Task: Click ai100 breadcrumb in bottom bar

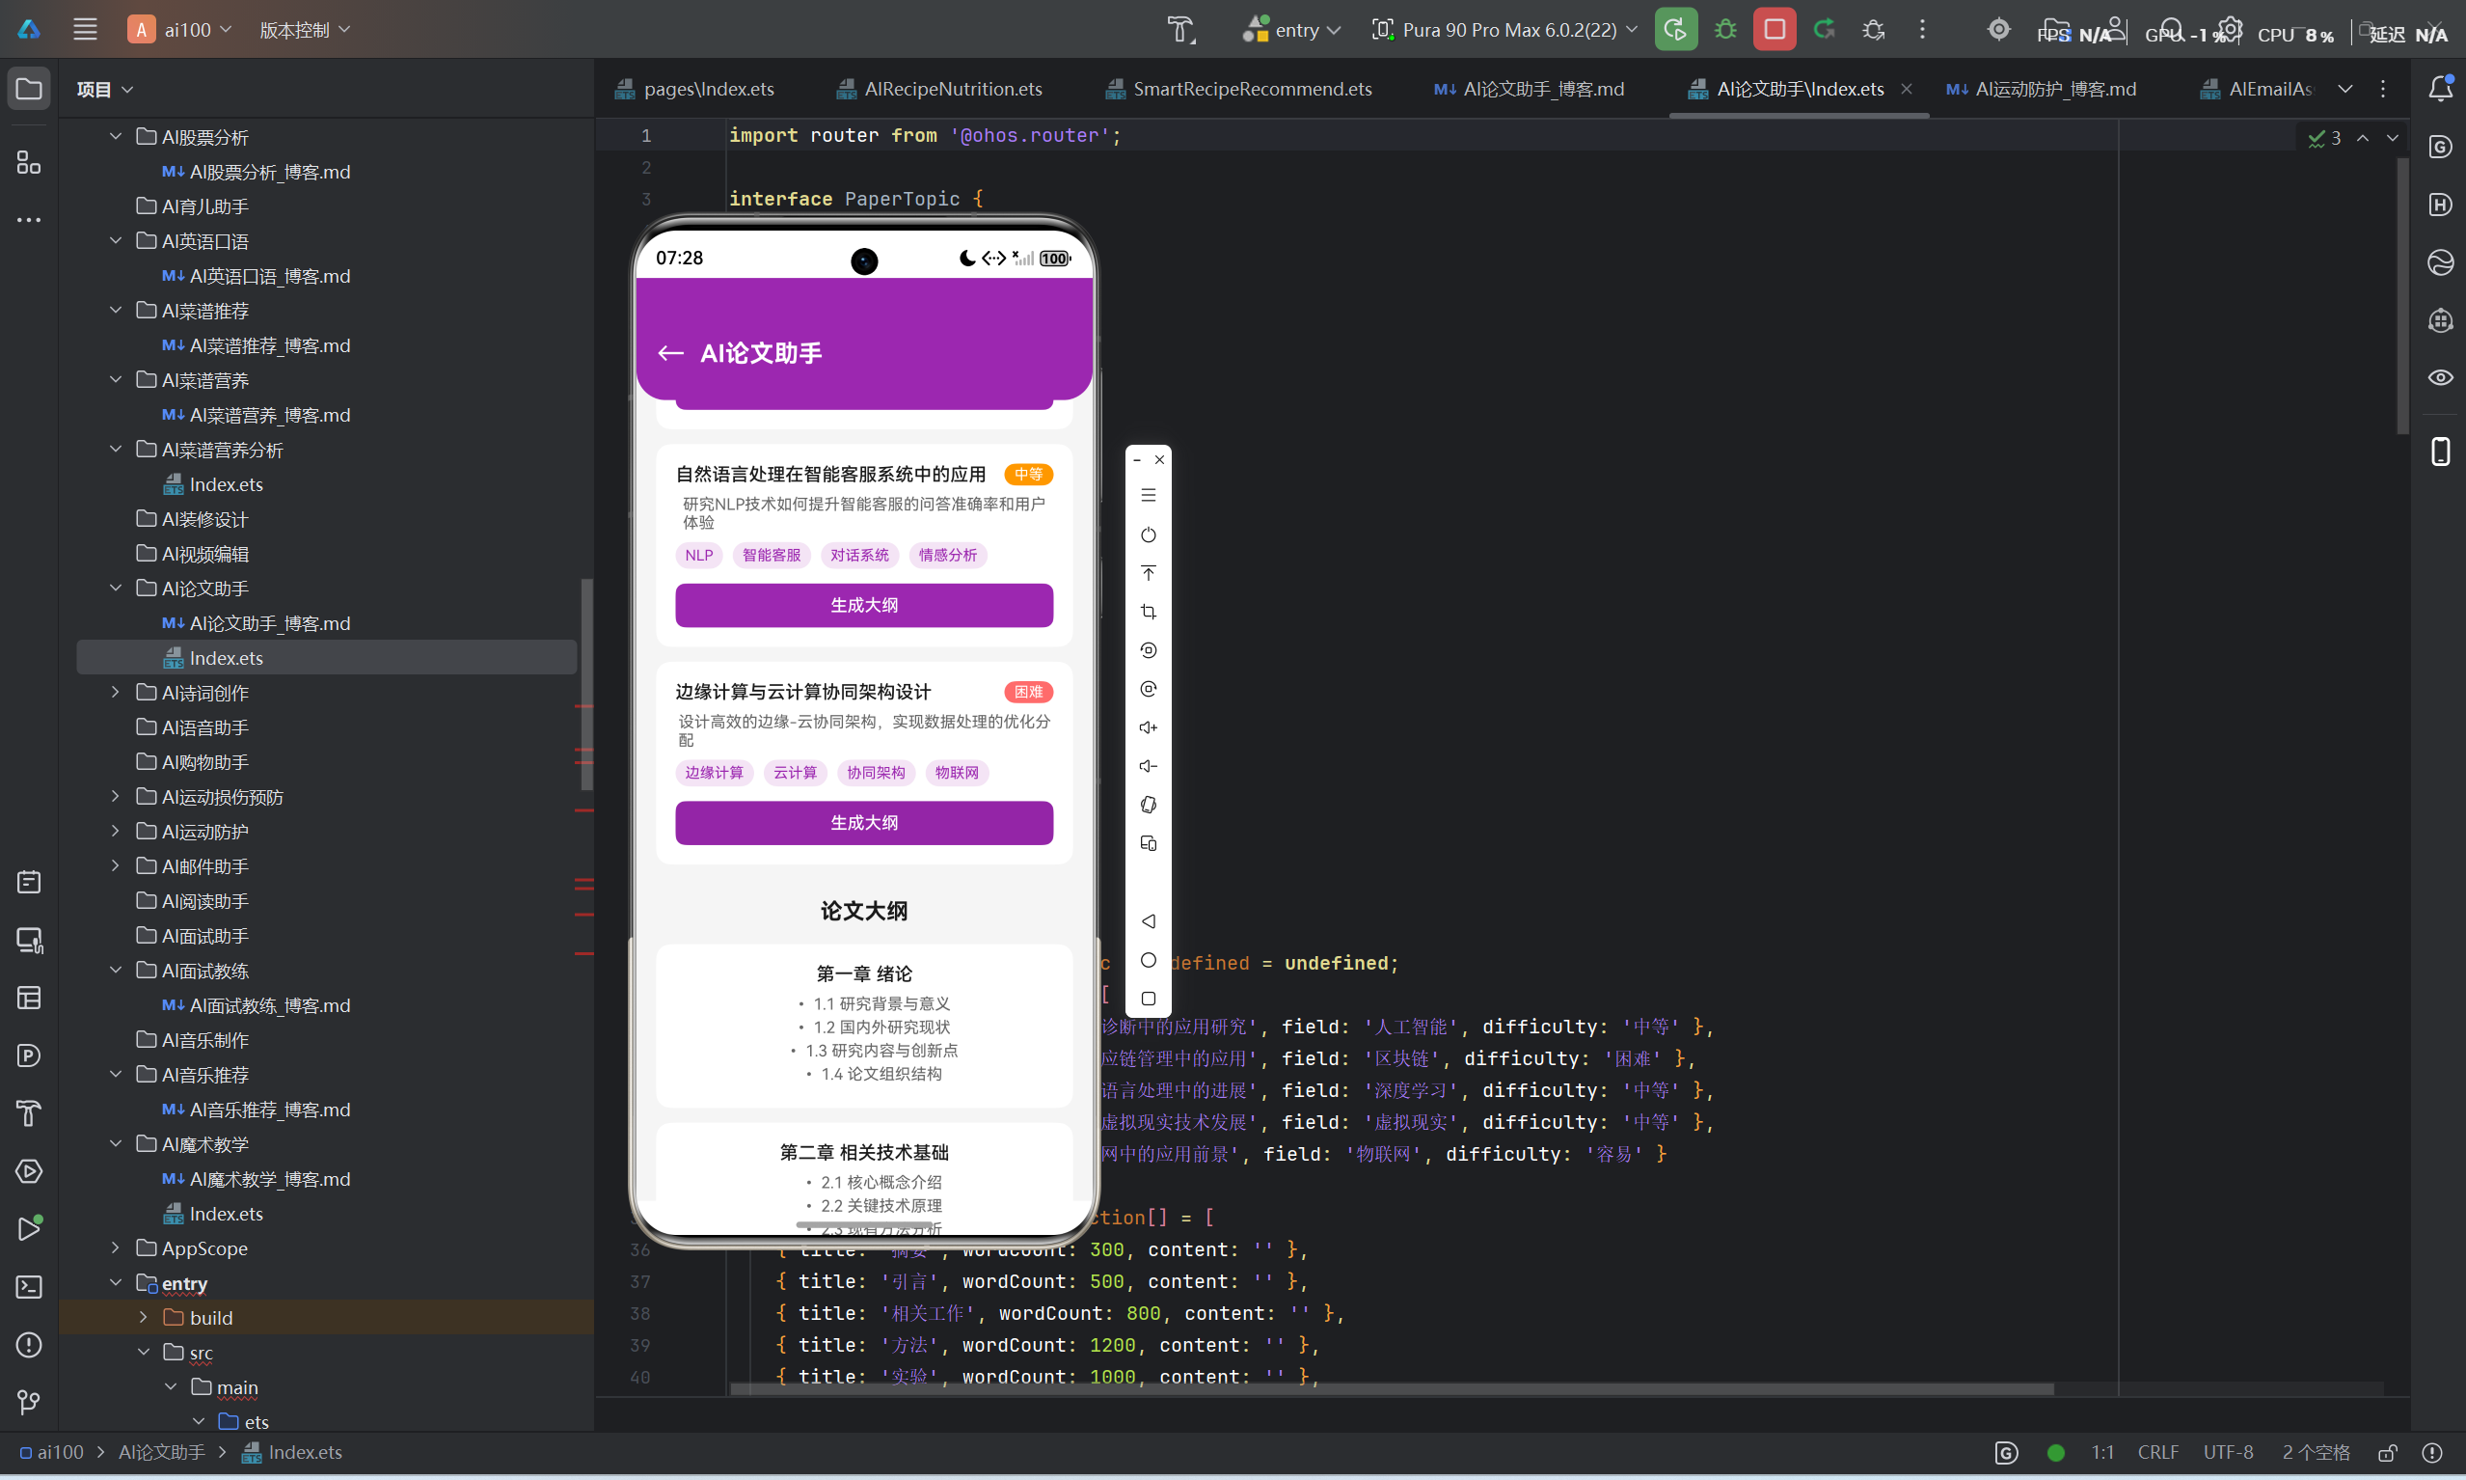Action: pos(60,1453)
